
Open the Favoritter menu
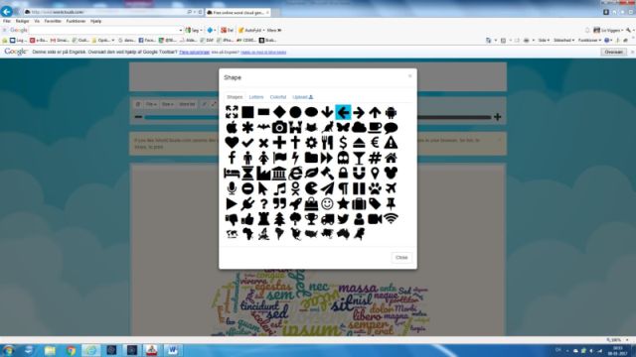click(53, 21)
